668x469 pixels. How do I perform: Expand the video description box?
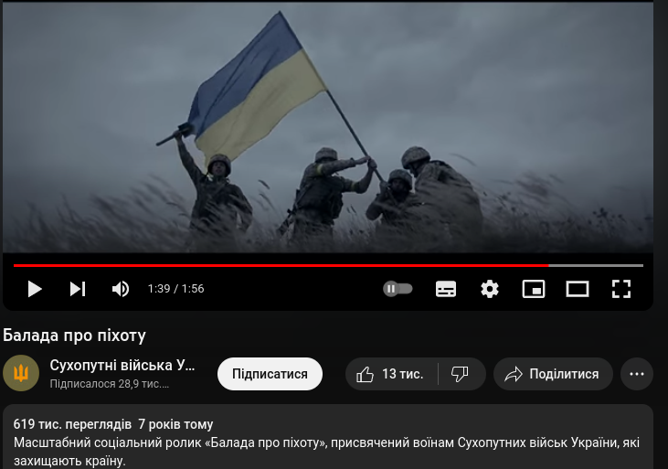tap(328, 437)
